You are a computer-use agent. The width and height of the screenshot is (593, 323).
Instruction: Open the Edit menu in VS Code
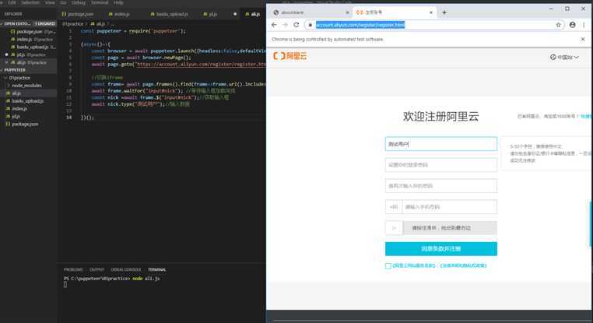tap(12, 2)
